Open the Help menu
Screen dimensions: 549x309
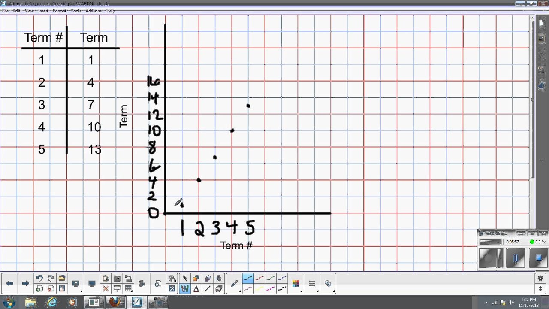coord(110,11)
